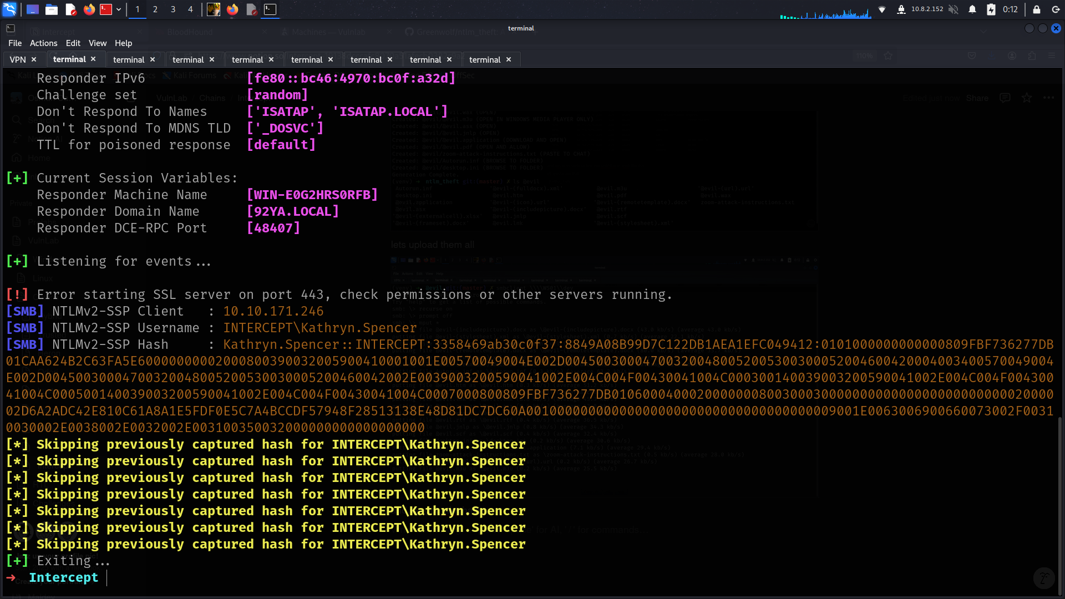The width and height of the screenshot is (1065, 599).
Task: Open the Kali applications menu
Action: (x=10, y=9)
